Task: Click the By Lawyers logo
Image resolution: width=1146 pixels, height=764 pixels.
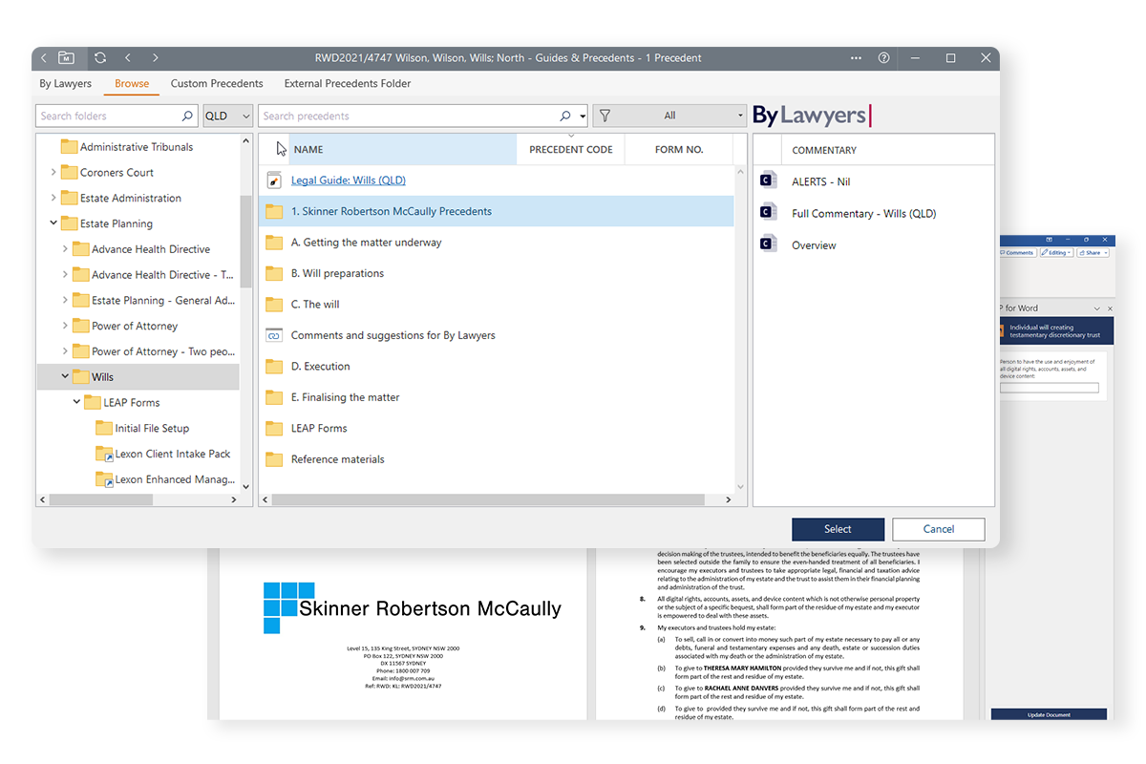Action: click(812, 116)
